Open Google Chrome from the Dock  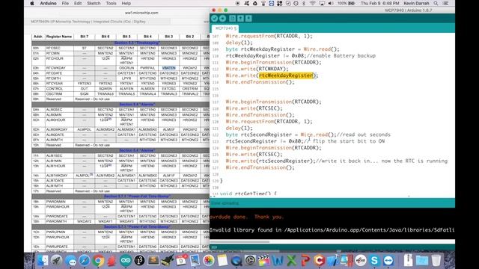(98, 260)
